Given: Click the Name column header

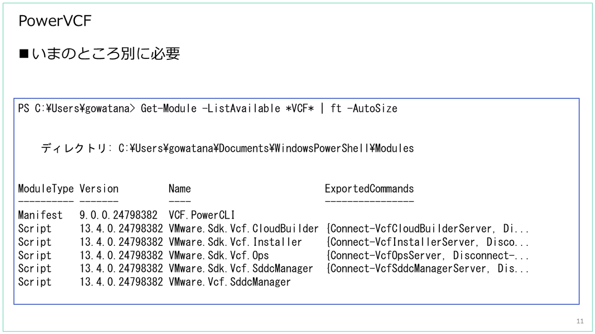Looking at the screenshot, I should pos(179,189).
